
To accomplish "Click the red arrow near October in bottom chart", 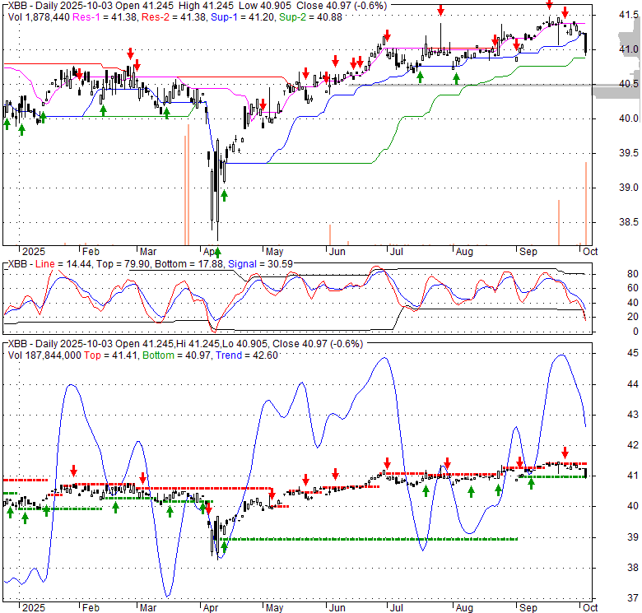I will click(x=565, y=453).
